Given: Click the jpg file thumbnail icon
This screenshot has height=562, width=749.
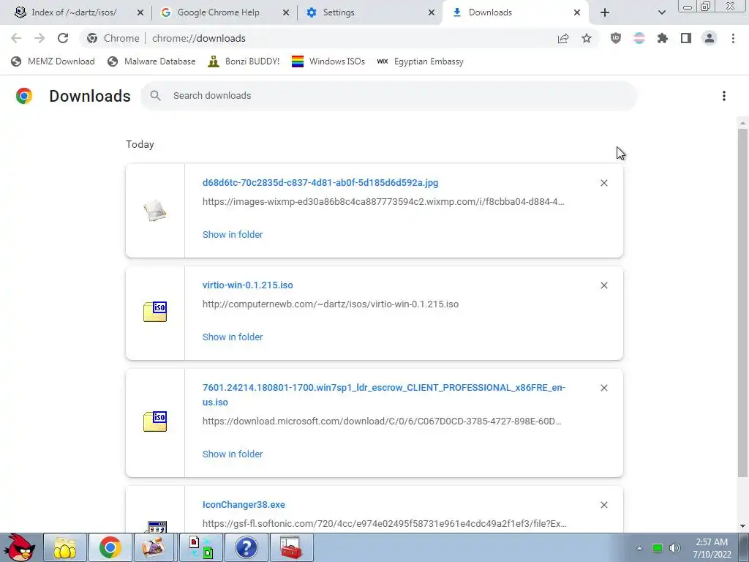Looking at the screenshot, I should 155,211.
